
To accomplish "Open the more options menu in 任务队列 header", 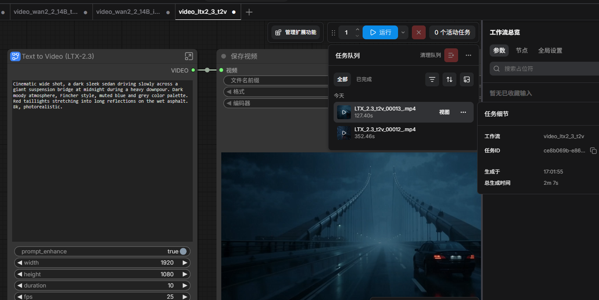I will coord(468,55).
